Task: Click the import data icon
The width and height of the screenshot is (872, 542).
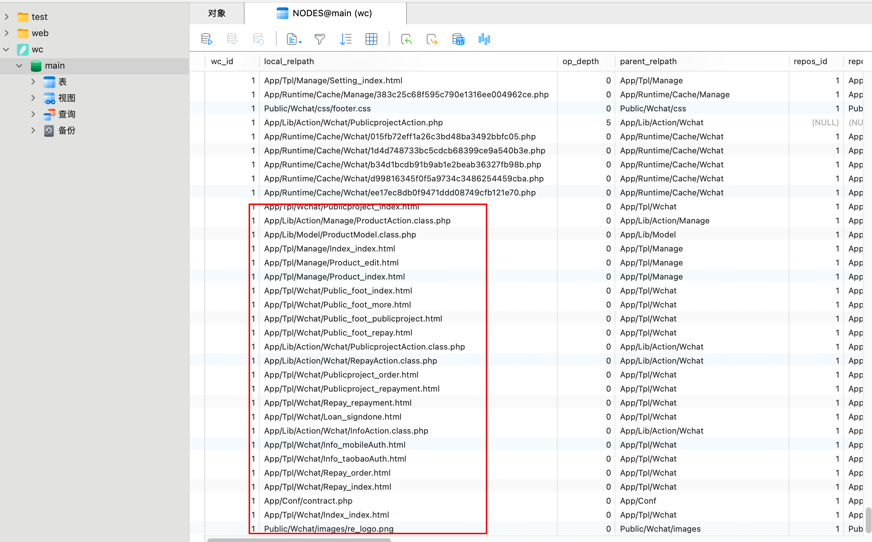Action: (406, 39)
